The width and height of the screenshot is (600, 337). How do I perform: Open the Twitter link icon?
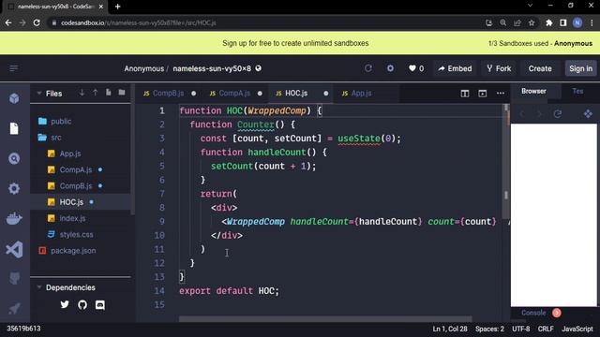[65, 304]
